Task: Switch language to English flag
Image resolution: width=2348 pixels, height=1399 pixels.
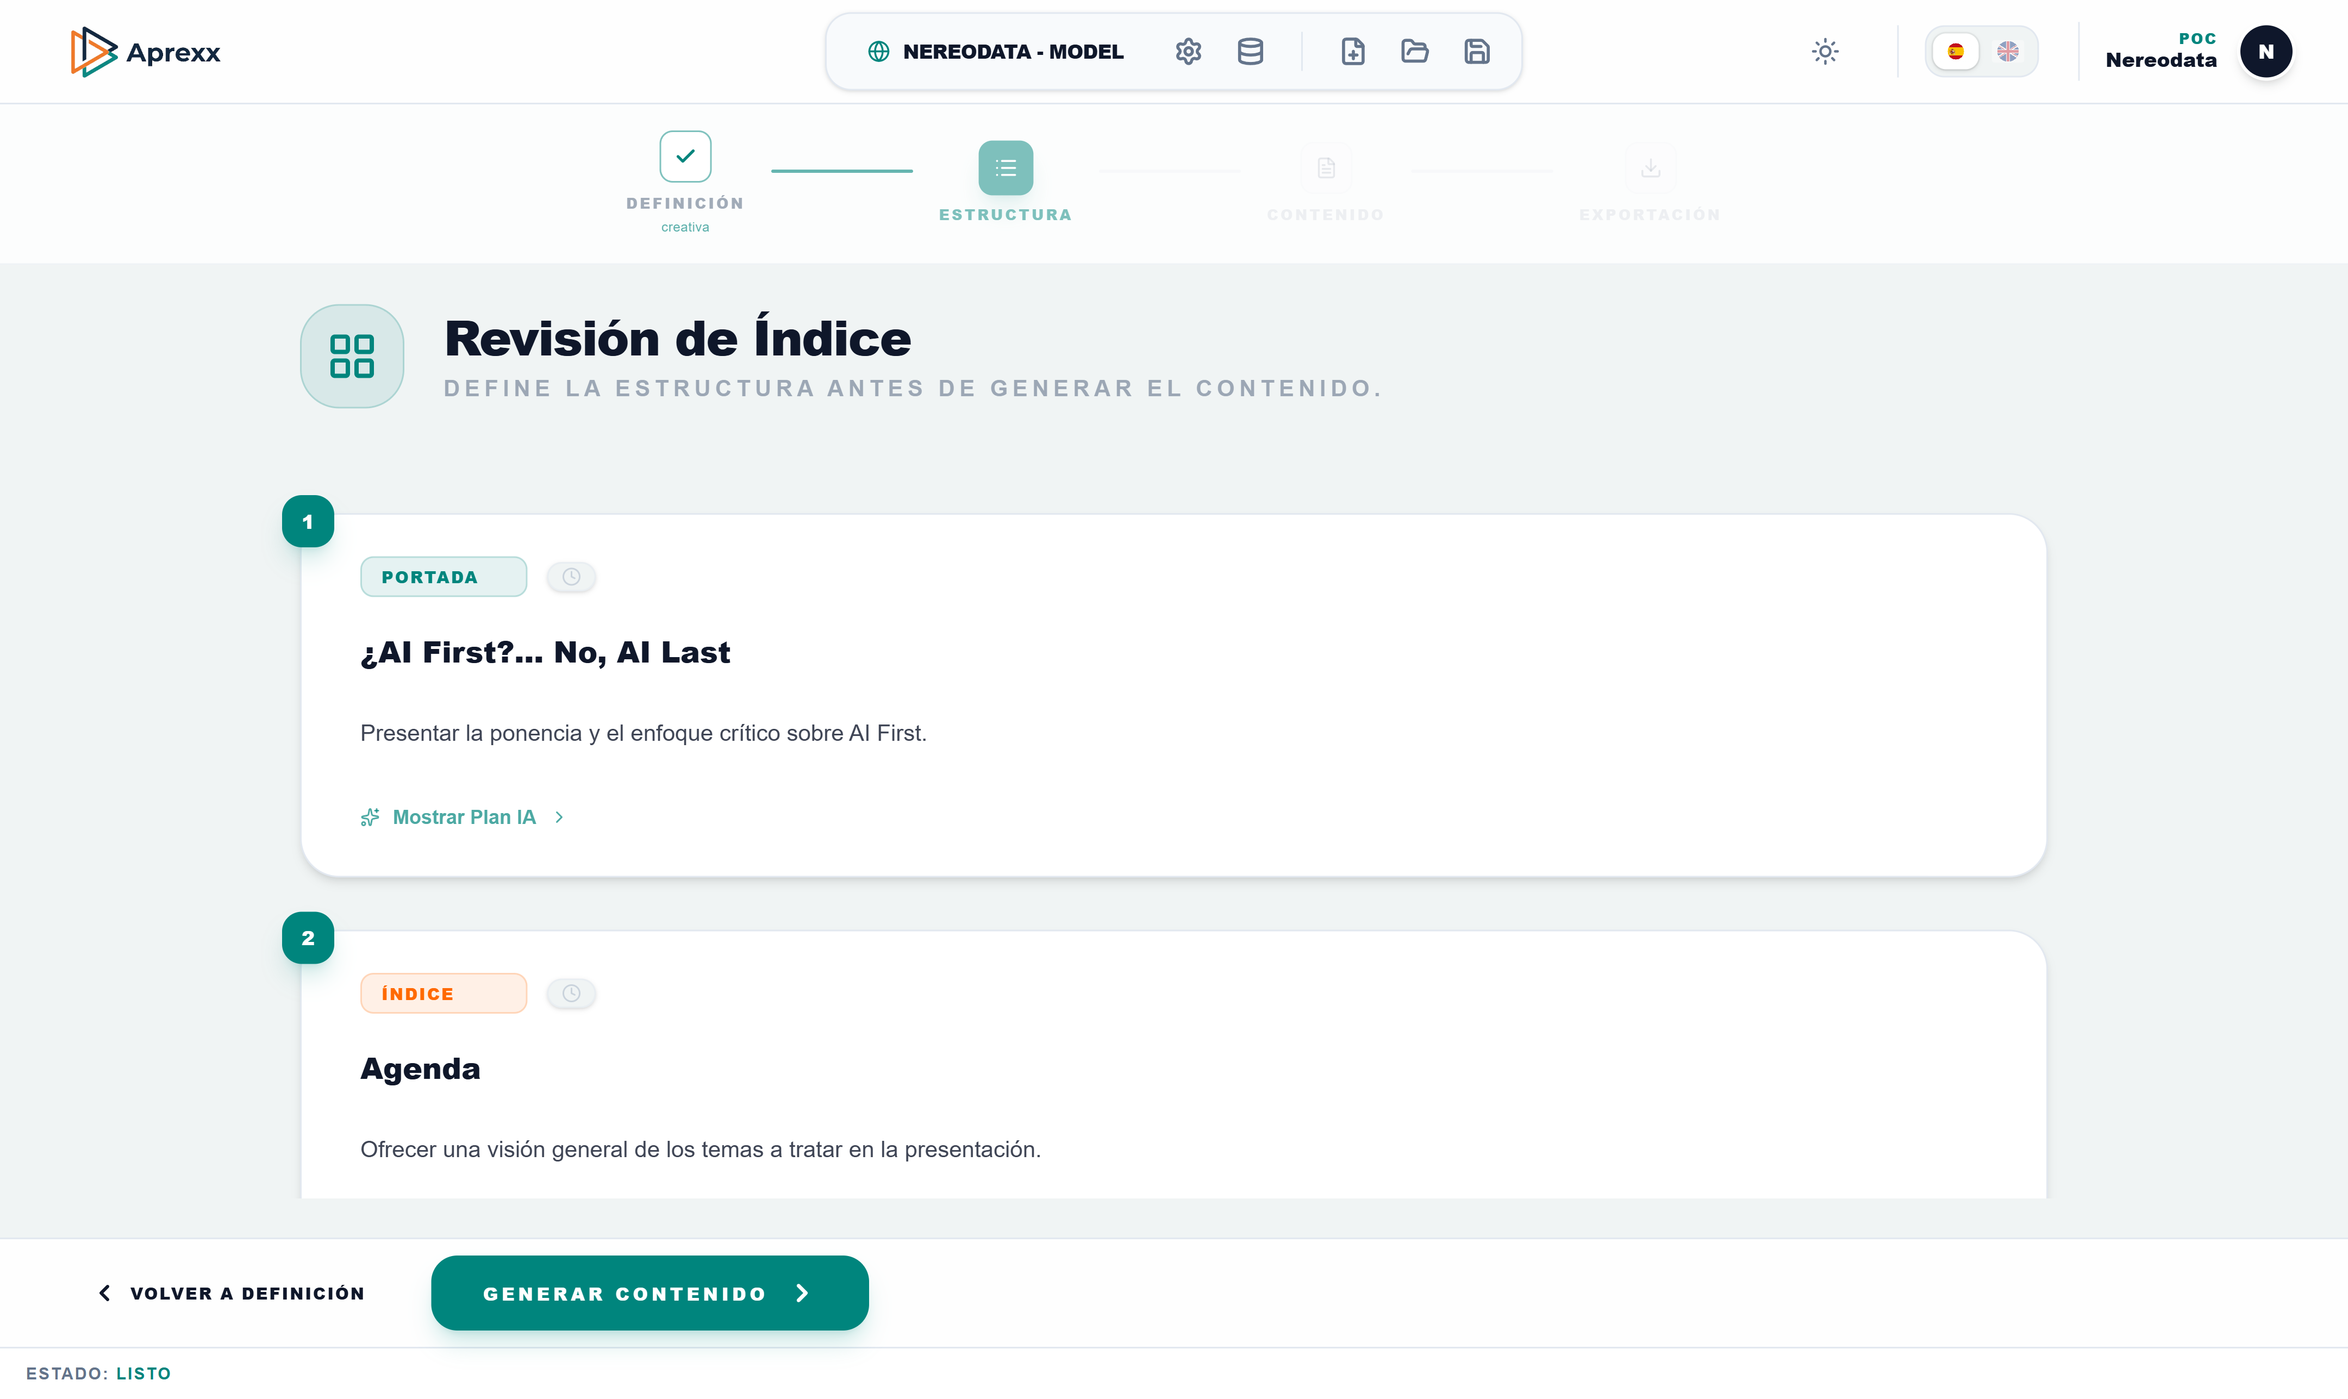Action: pyautogui.click(x=2008, y=52)
